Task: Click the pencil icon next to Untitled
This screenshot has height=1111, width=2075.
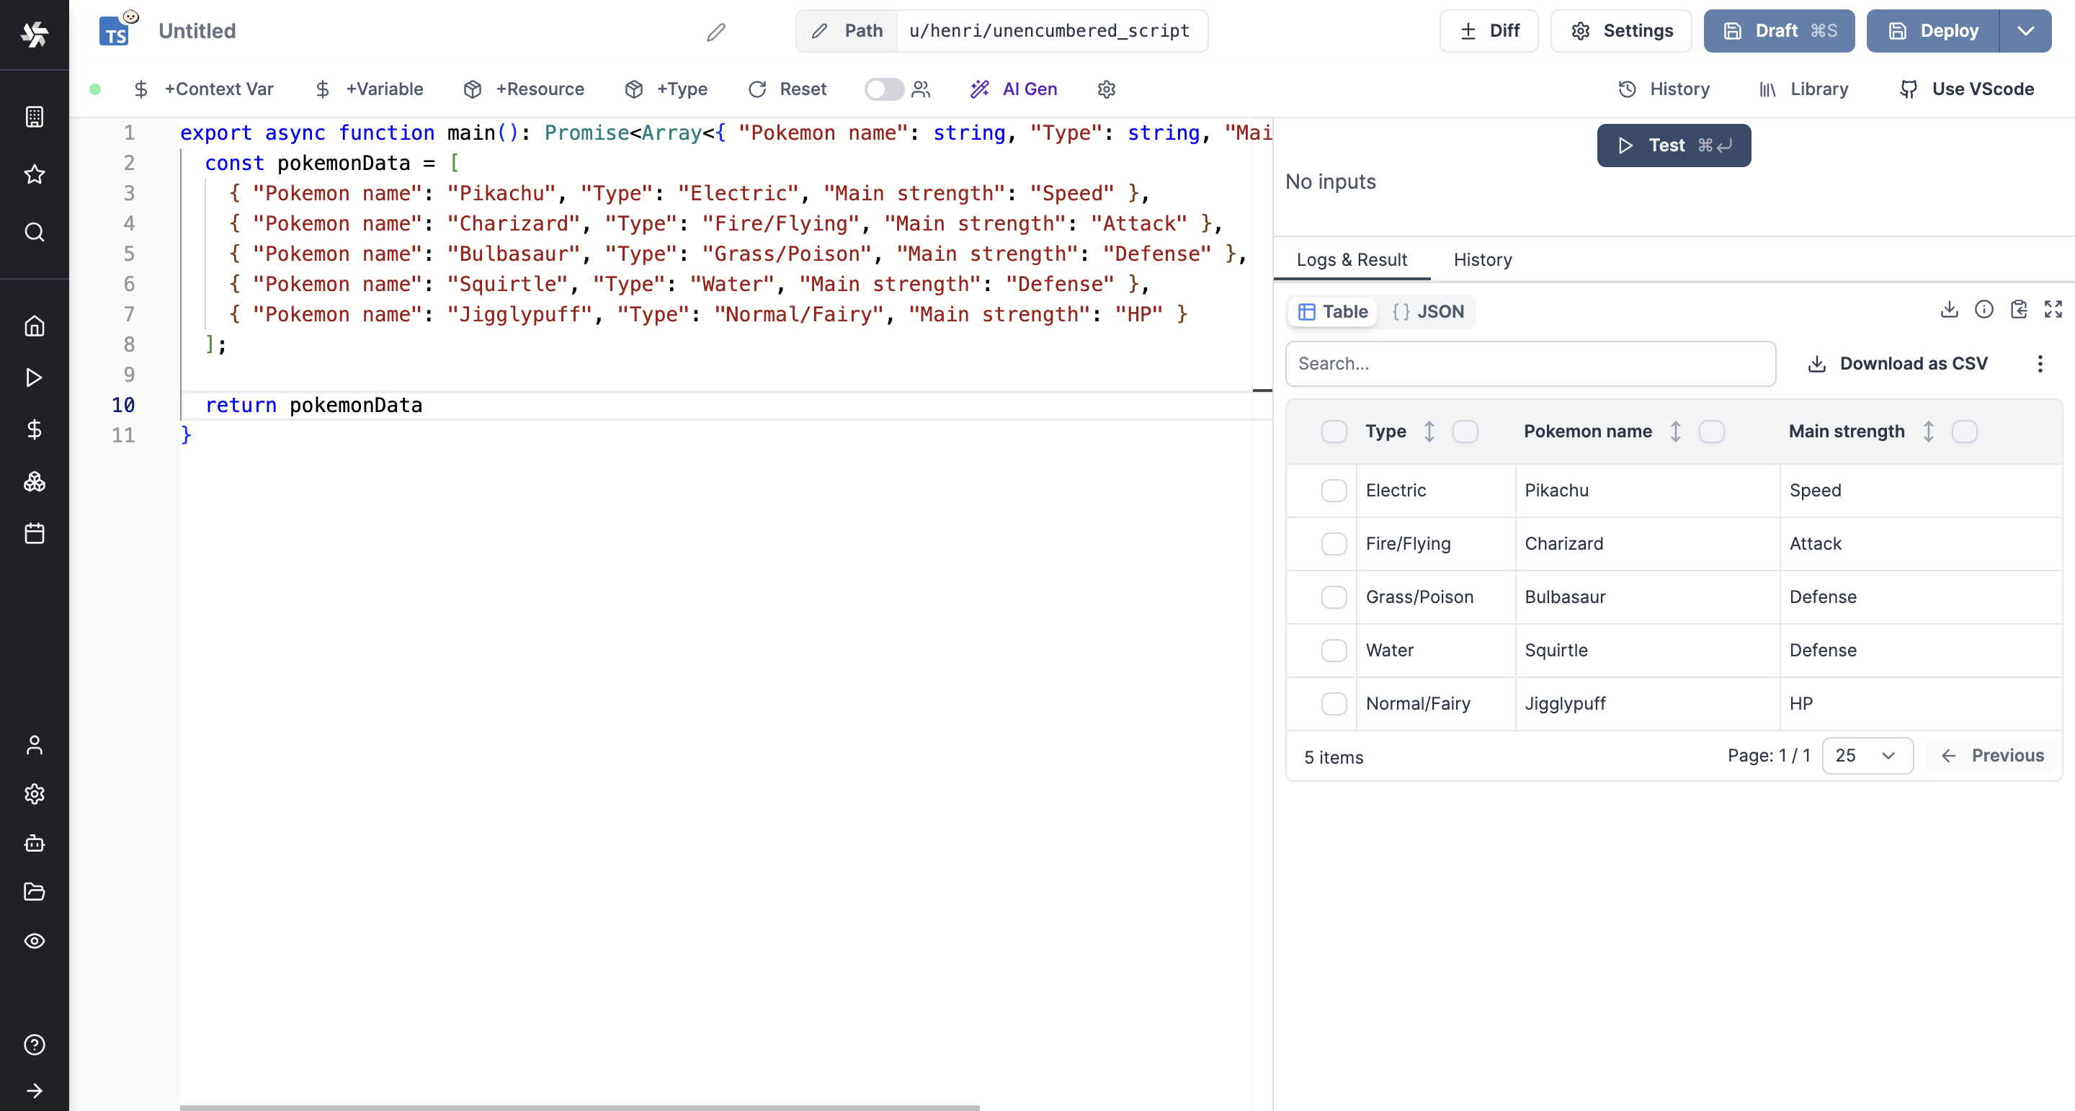Action: click(x=715, y=32)
